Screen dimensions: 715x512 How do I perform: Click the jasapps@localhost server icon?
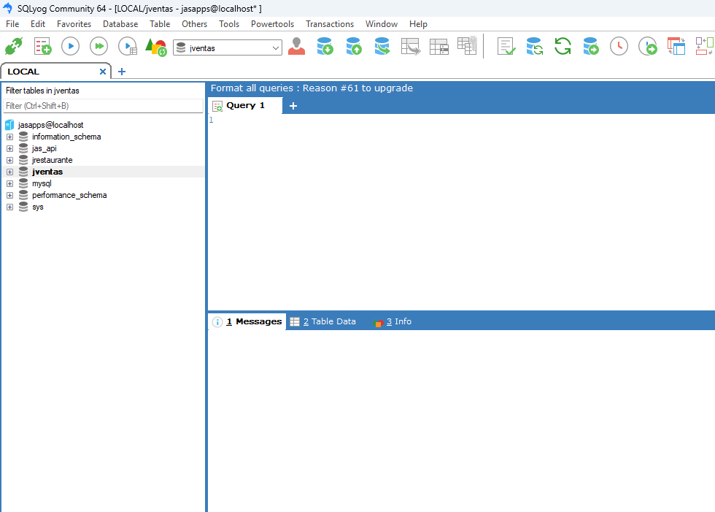coord(9,125)
